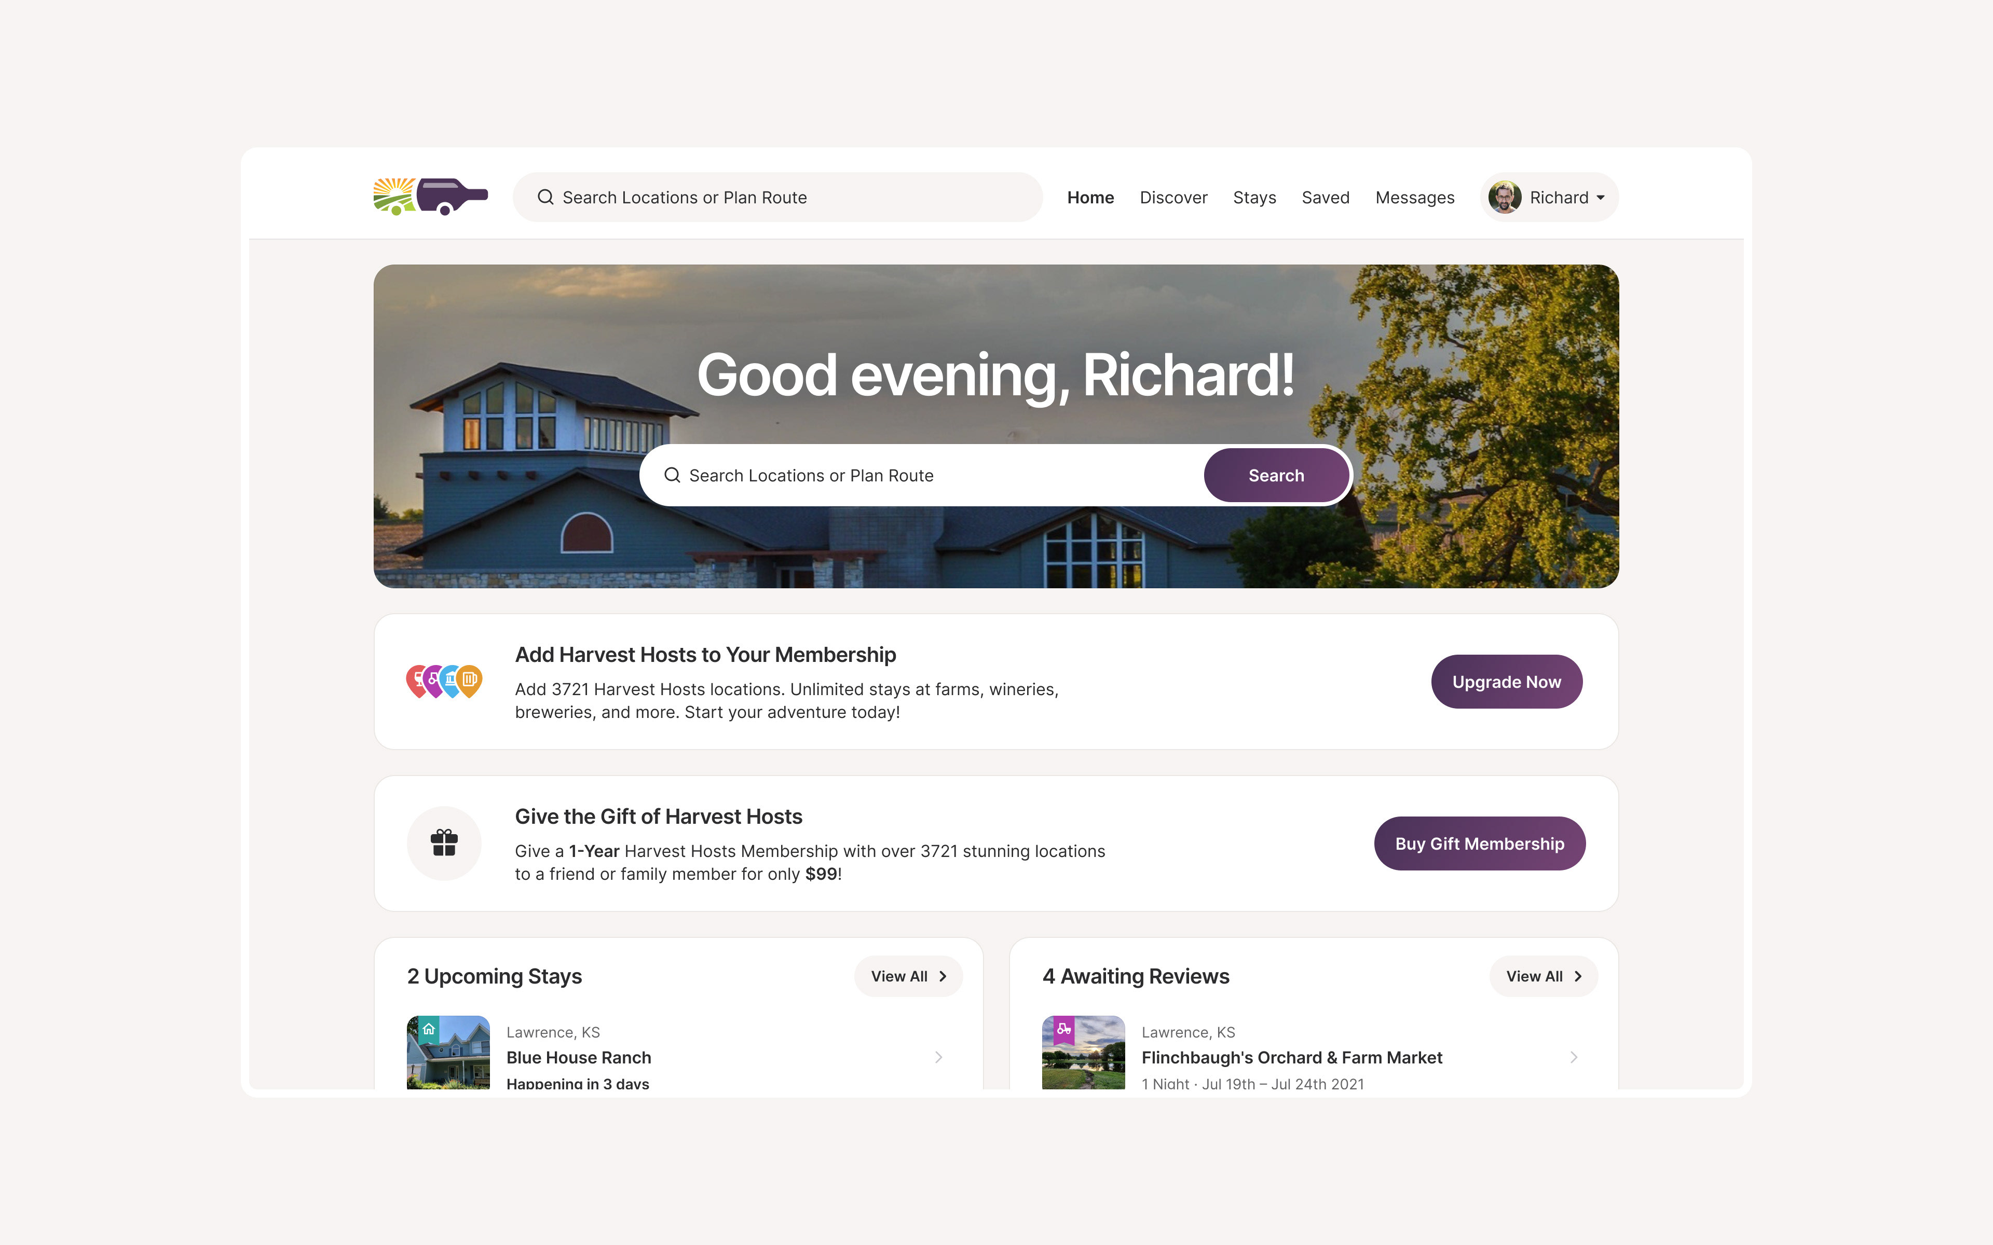The height and width of the screenshot is (1245, 1993).
Task: Click the Harvest Hosts logo
Action: (x=430, y=197)
